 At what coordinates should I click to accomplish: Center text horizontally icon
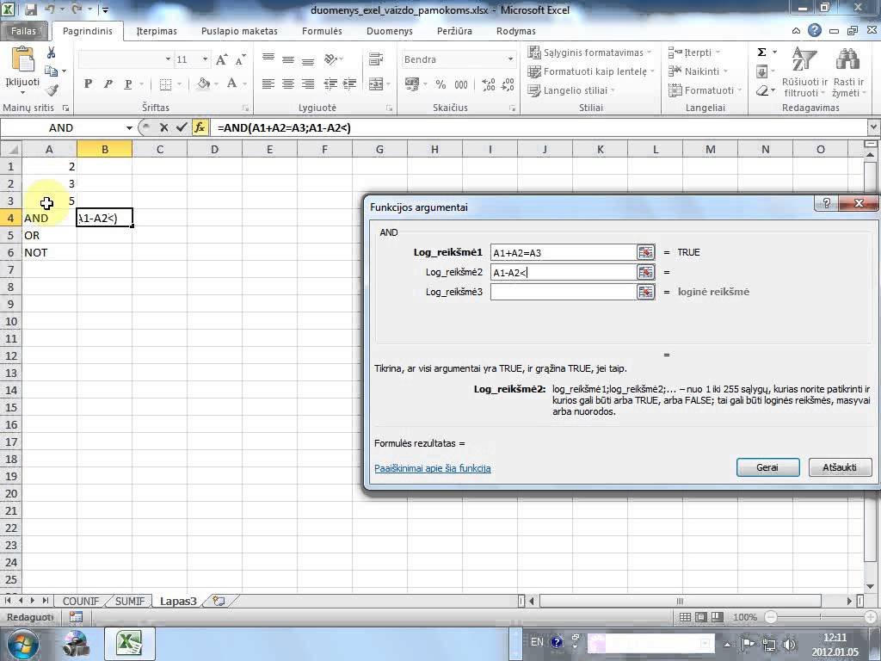(x=287, y=83)
